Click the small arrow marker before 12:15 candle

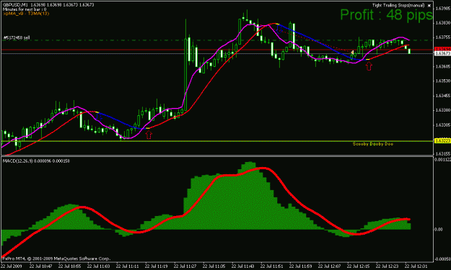(x=352, y=53)
